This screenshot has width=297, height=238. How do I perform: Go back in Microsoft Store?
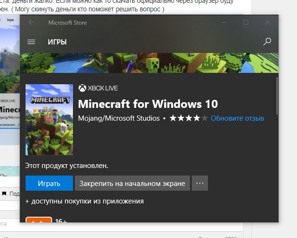pos(31,22)
